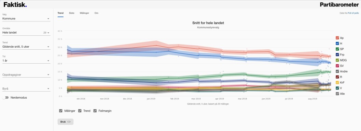Toggle the Frp legend checkbox

pos(337,54)
